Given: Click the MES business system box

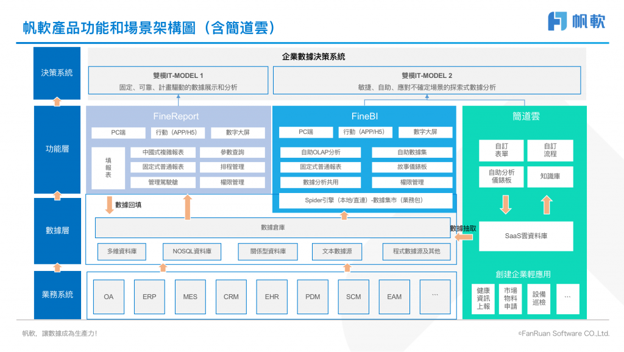Looking at the screenshot, I should pyautogui.click(x=190, y=297).
